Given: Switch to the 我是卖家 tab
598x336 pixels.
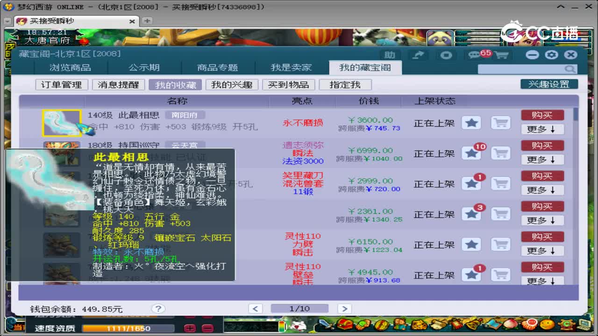Looking at the screenshot, I should [x=291, y=68].
